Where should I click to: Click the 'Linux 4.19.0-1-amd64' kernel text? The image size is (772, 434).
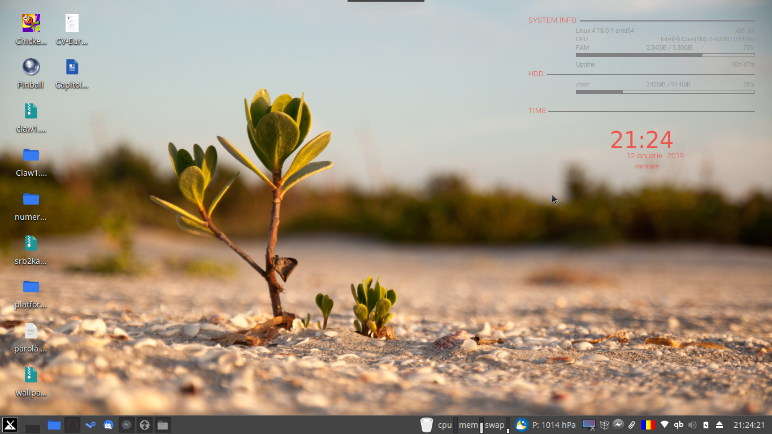(605, 31)
